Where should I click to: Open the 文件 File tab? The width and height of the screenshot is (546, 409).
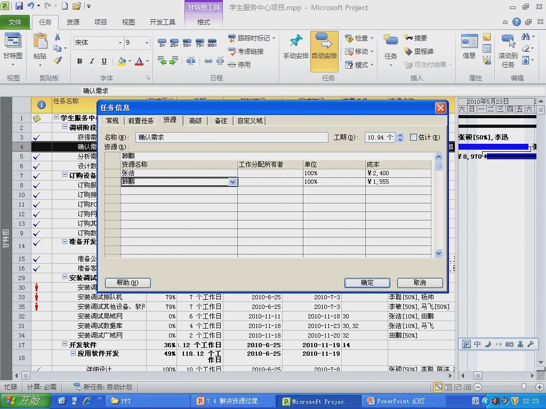coord(14,22)
